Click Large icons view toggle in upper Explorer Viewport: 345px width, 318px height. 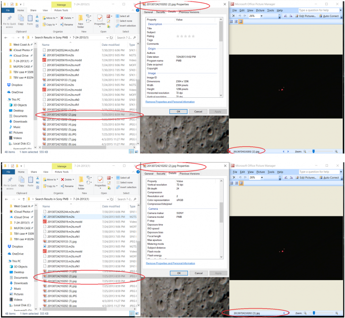point(136,152)
